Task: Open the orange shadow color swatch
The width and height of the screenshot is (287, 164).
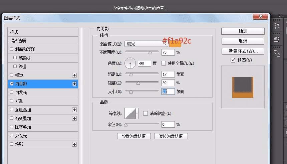Action: pos(175,44)
